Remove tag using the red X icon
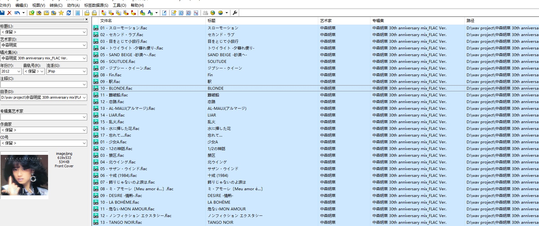This screenshot has height=226, width=539. click(9, 13)
